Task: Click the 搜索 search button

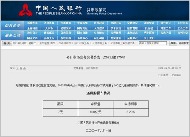Action: pos(173,43)
